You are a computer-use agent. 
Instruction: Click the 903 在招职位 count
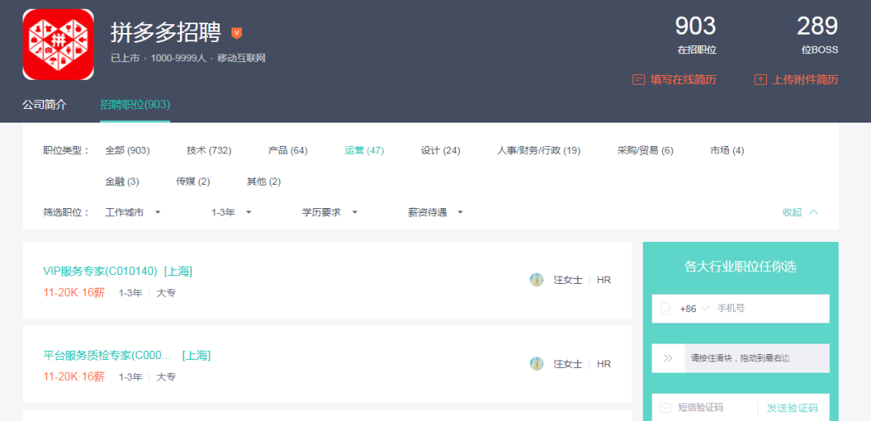695,35
